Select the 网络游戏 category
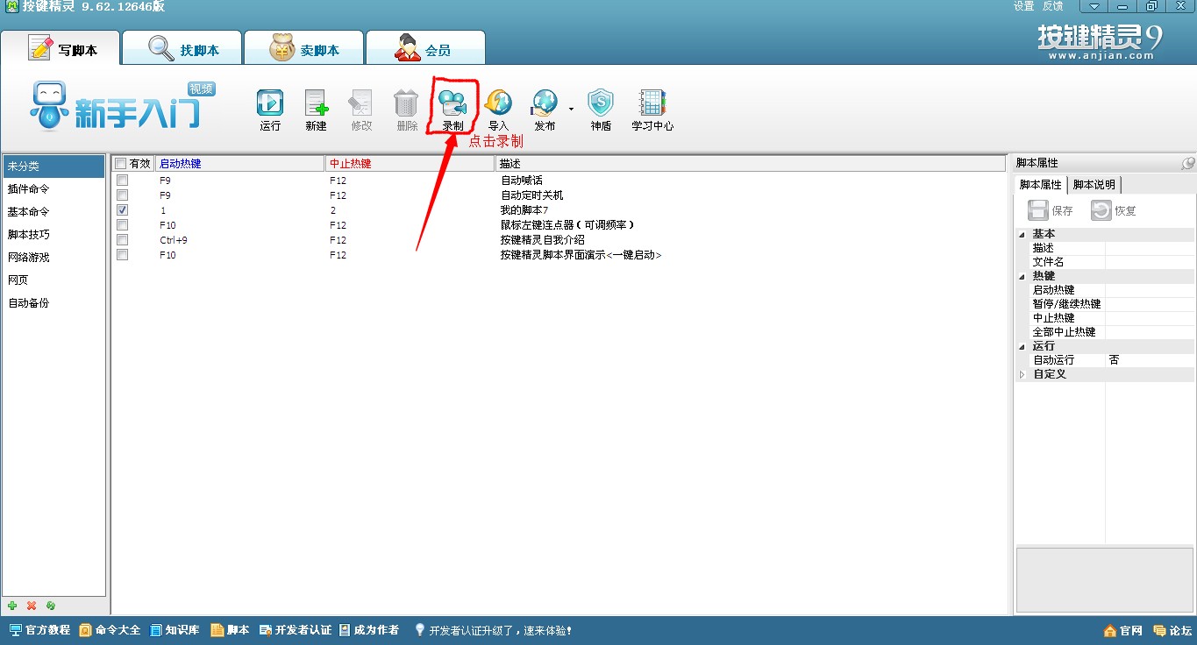The width and height of the screenshot is (1197, 645). (x=54, y=258)
